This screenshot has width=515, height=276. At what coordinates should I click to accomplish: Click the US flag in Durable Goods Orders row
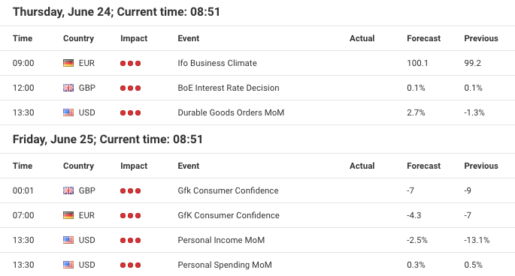68,112
